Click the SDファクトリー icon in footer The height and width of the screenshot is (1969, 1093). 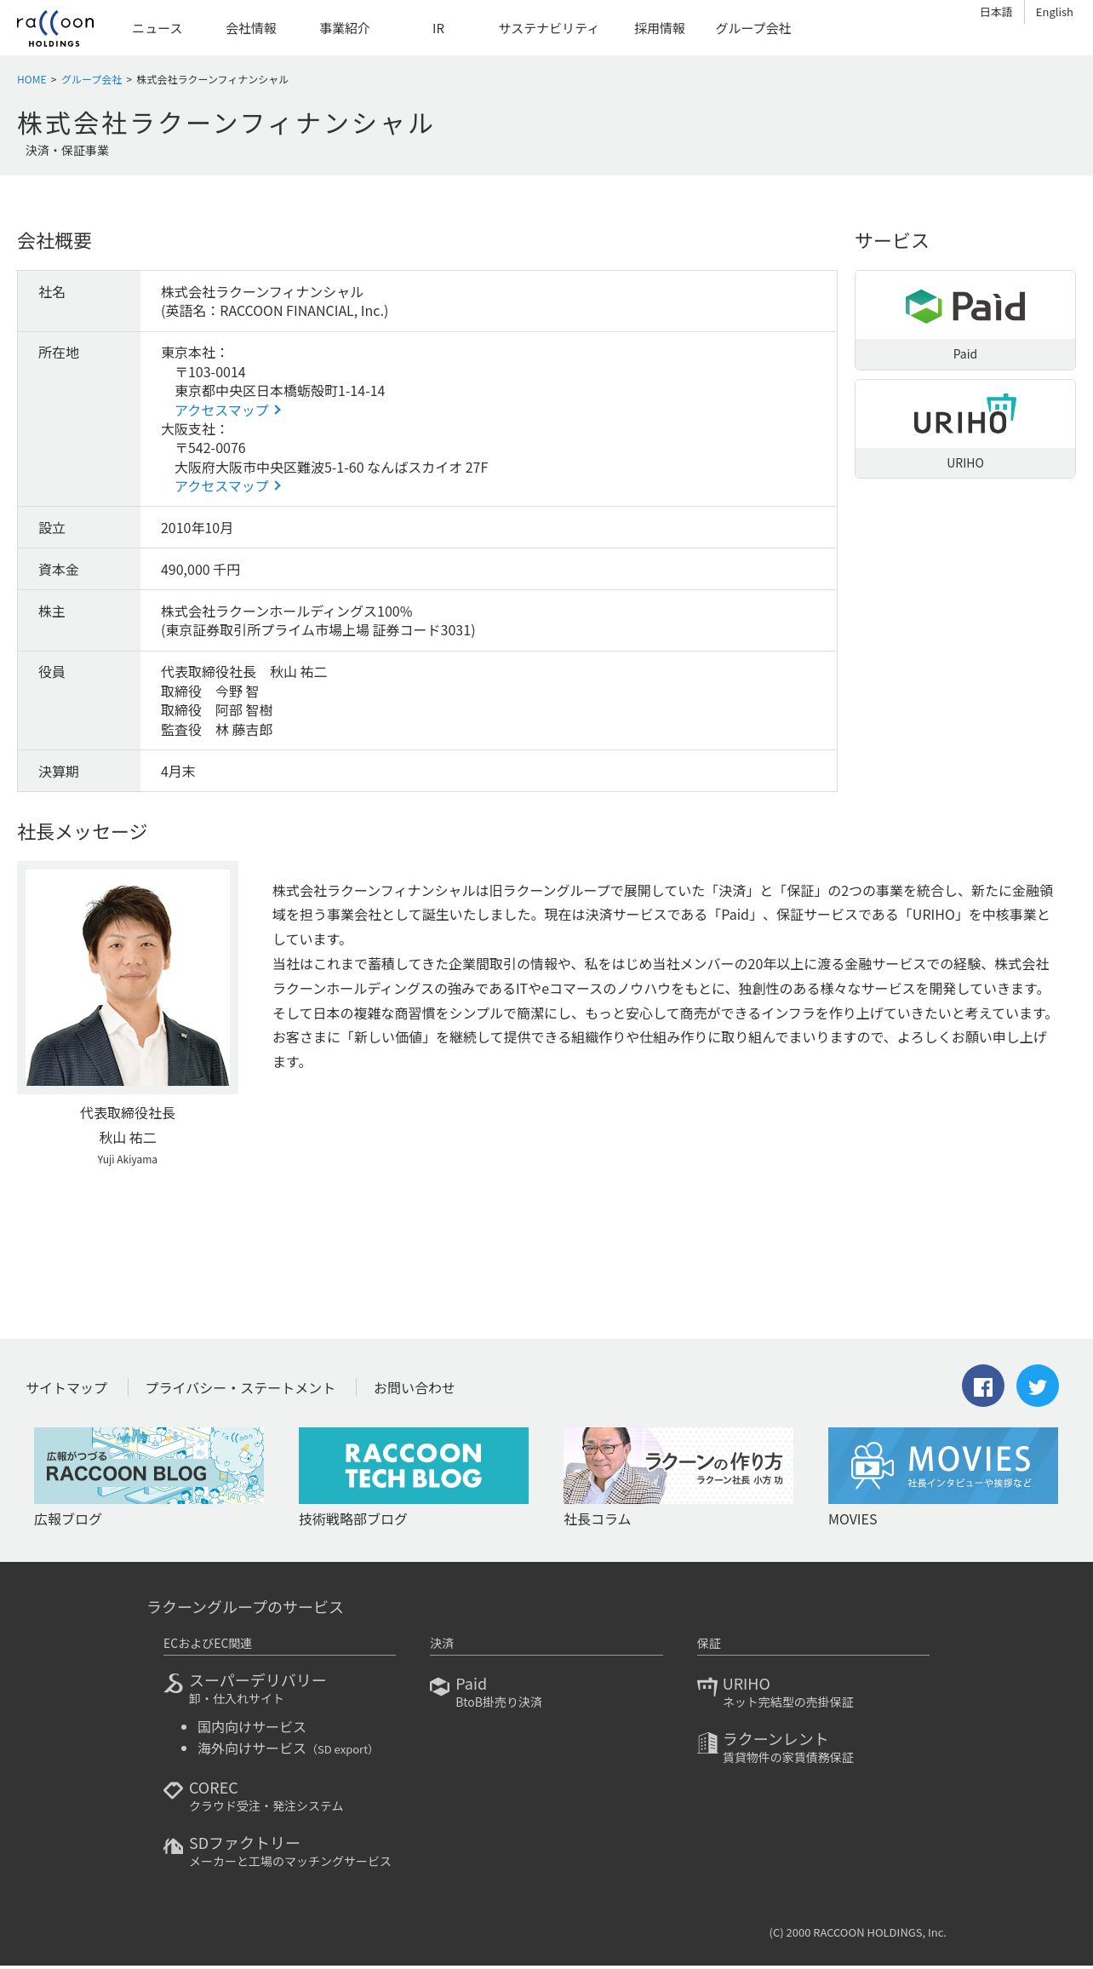click(x=174, y=1846)
